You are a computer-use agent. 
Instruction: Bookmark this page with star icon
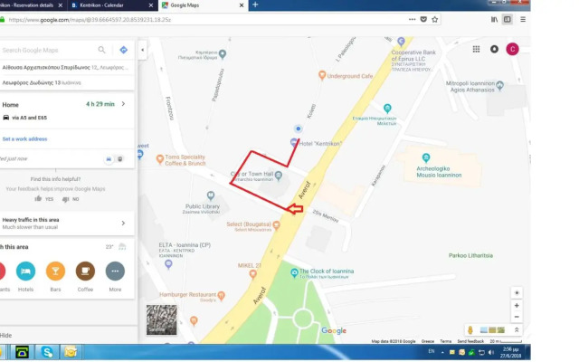tap(434, 19)
